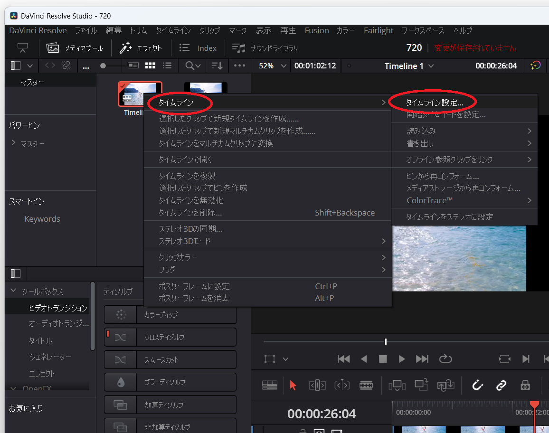This screenshot has height=433, width=549.
Task: Open the Fusion menu in menu bar
Action: click(x=316, y=30)
